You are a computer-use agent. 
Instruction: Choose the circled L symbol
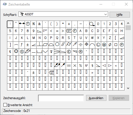tap(98, 45)
